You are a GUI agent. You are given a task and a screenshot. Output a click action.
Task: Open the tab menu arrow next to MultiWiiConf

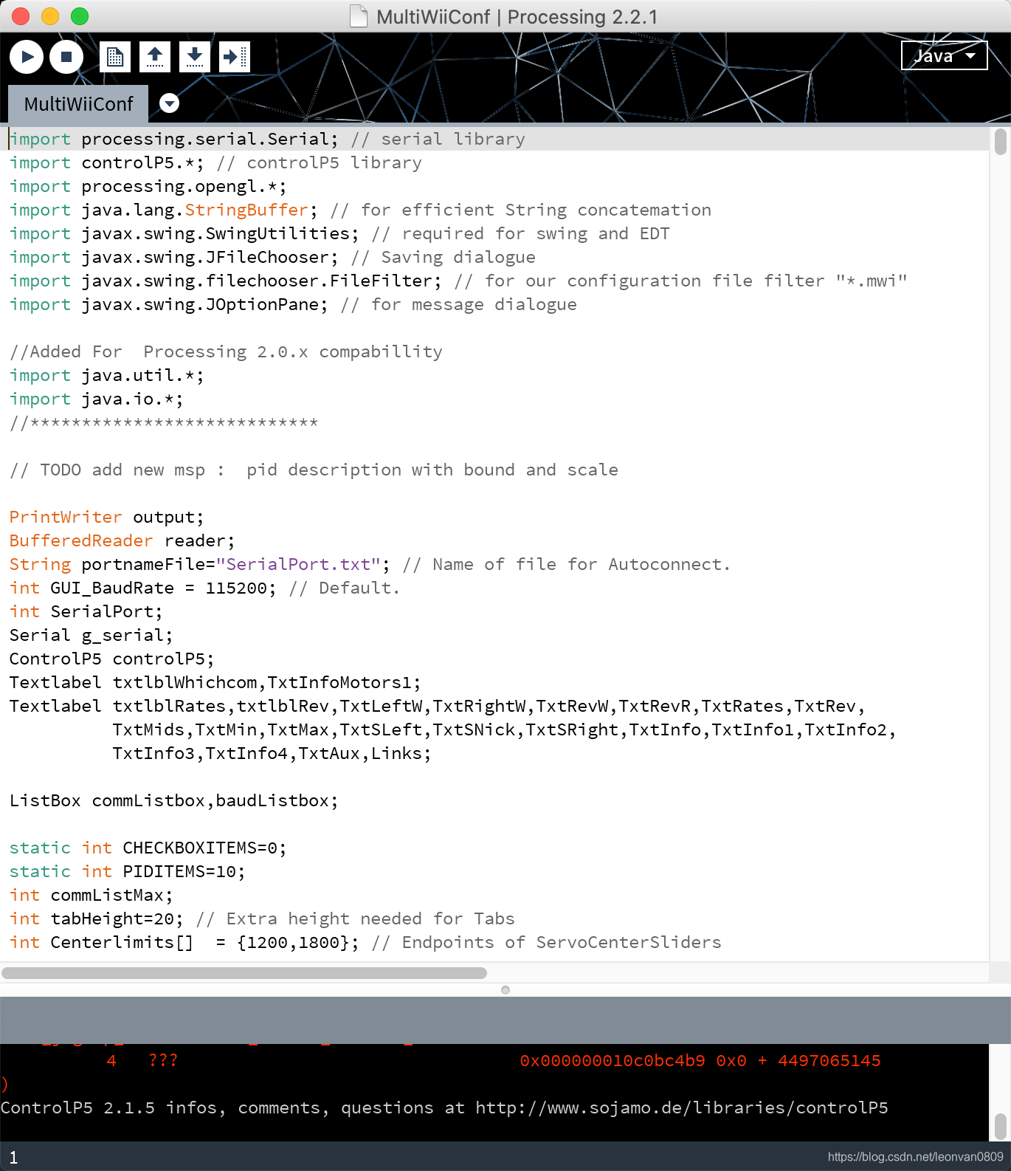pos(170,103)
